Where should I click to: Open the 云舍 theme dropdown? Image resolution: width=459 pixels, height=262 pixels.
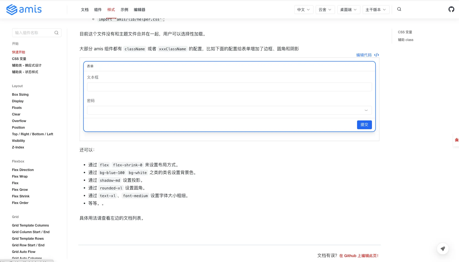325,9
